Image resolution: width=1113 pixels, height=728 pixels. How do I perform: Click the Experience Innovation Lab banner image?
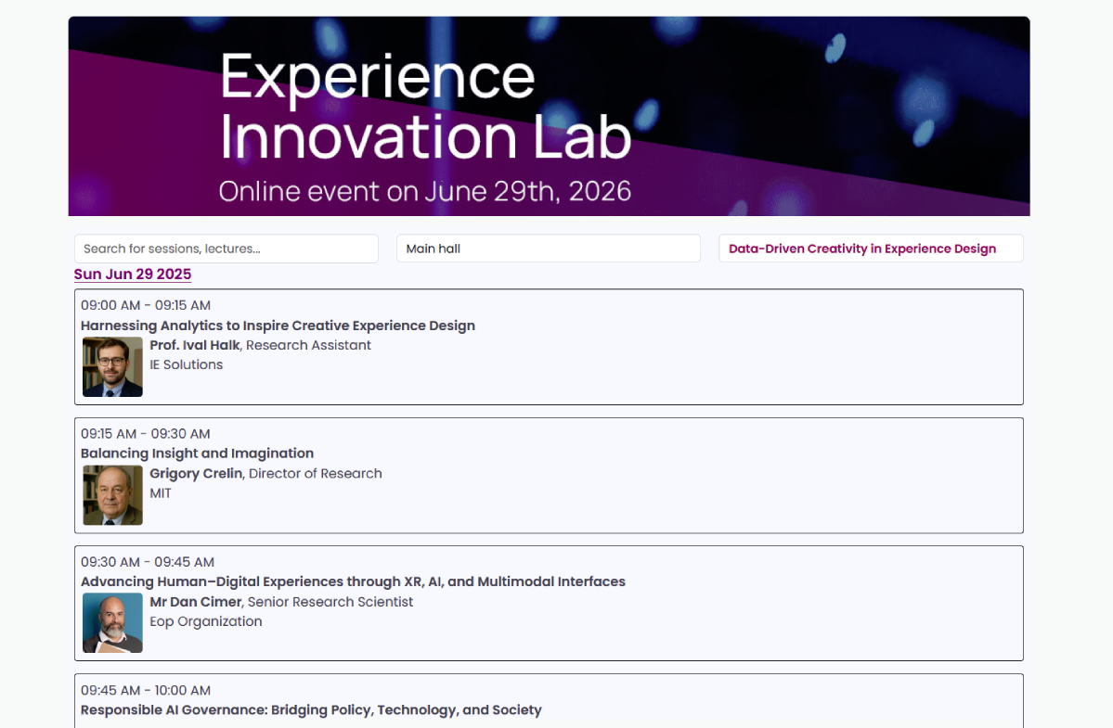click(x=549, y=116)
